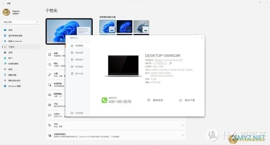
Task: Click the Settings back arrow
Action: point(3,3)
